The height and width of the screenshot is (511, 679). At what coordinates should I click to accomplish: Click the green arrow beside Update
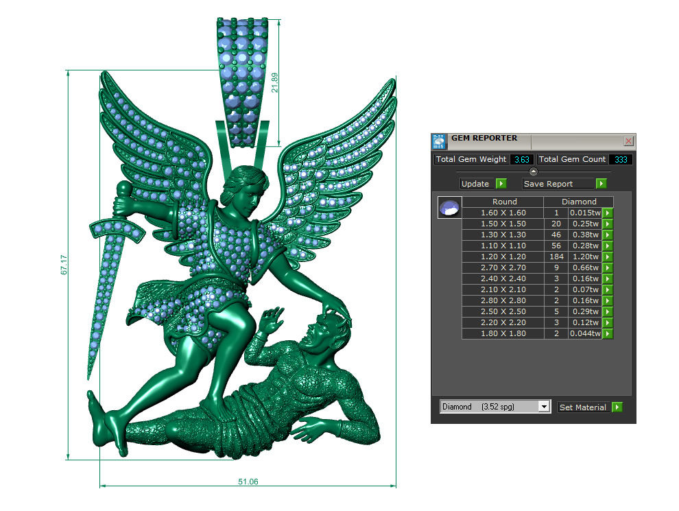[501, 184]
